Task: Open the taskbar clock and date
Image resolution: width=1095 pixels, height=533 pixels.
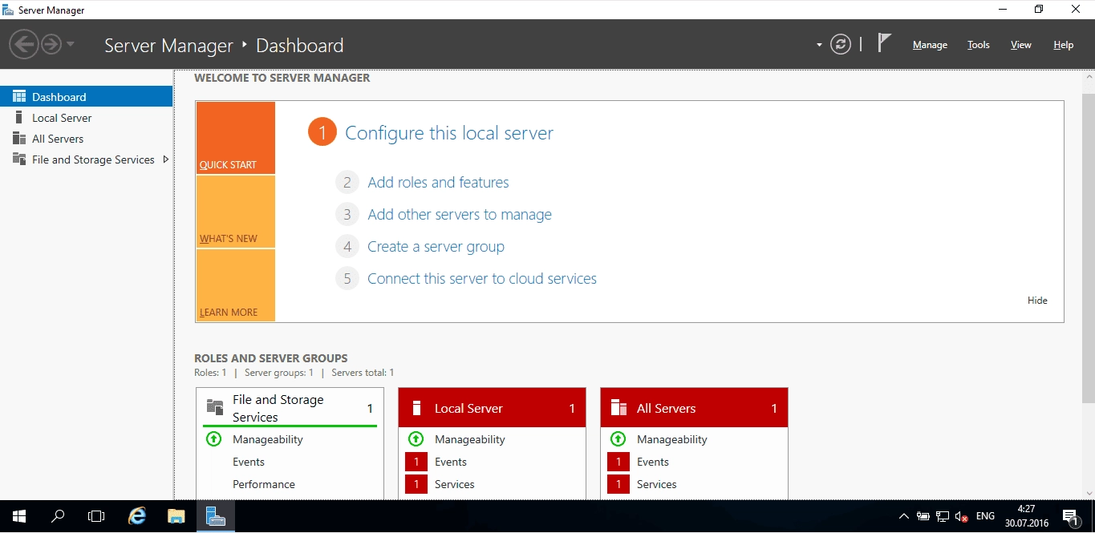Action: (1026, 516)
